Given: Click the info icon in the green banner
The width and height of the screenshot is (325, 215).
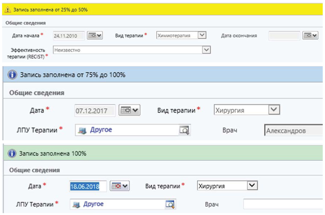Looking at the screenshot, I should pos(12,154).
